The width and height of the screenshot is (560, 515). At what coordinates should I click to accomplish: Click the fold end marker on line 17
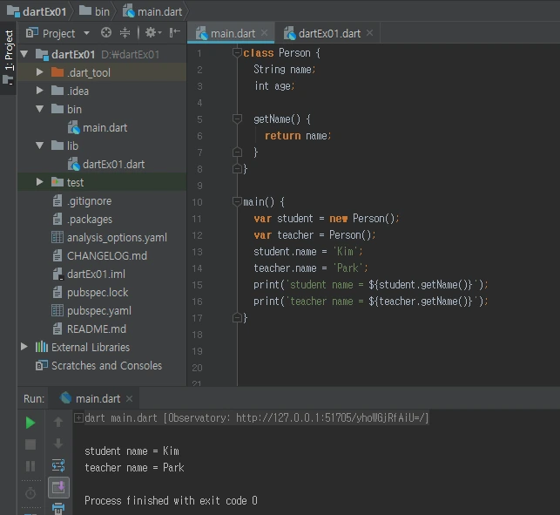point(237,317)
